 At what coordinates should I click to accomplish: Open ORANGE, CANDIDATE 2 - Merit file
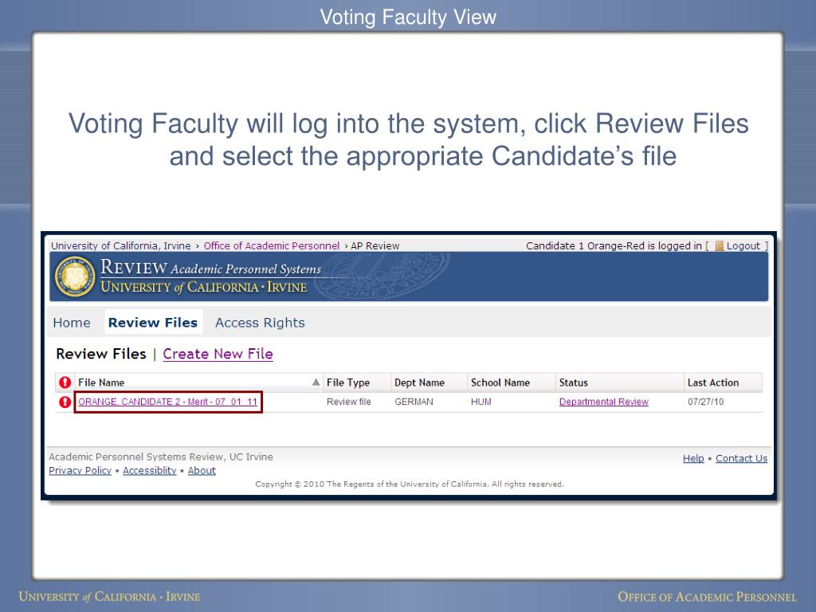click(167, 402)
